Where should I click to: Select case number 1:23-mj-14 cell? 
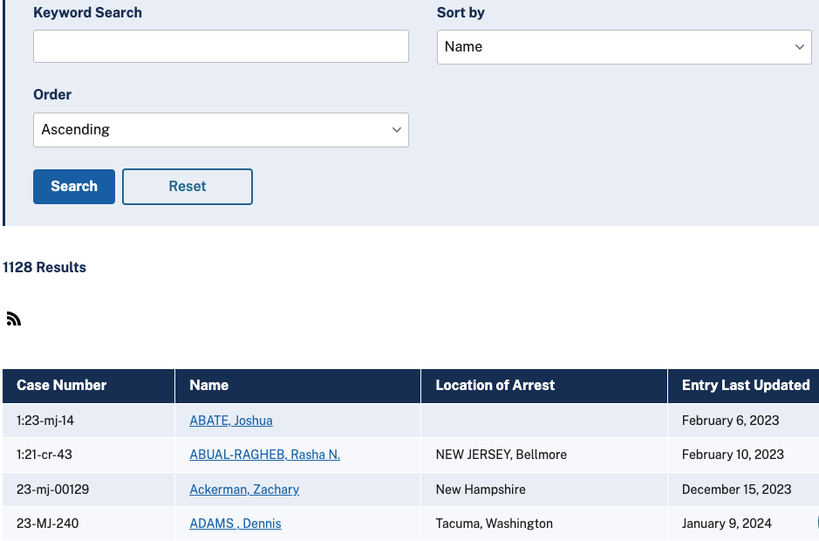88,421
